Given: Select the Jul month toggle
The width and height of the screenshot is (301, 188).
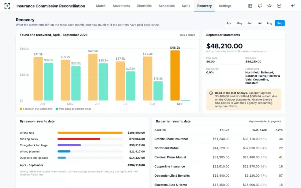Looking at the screenshot, I should 260,23.
